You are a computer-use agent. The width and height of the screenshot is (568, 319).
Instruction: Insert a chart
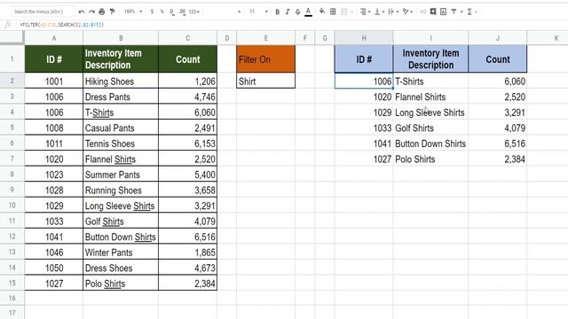[443, 12]
